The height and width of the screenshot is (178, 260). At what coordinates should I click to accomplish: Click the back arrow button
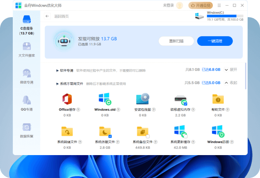(x=47, y=16)
